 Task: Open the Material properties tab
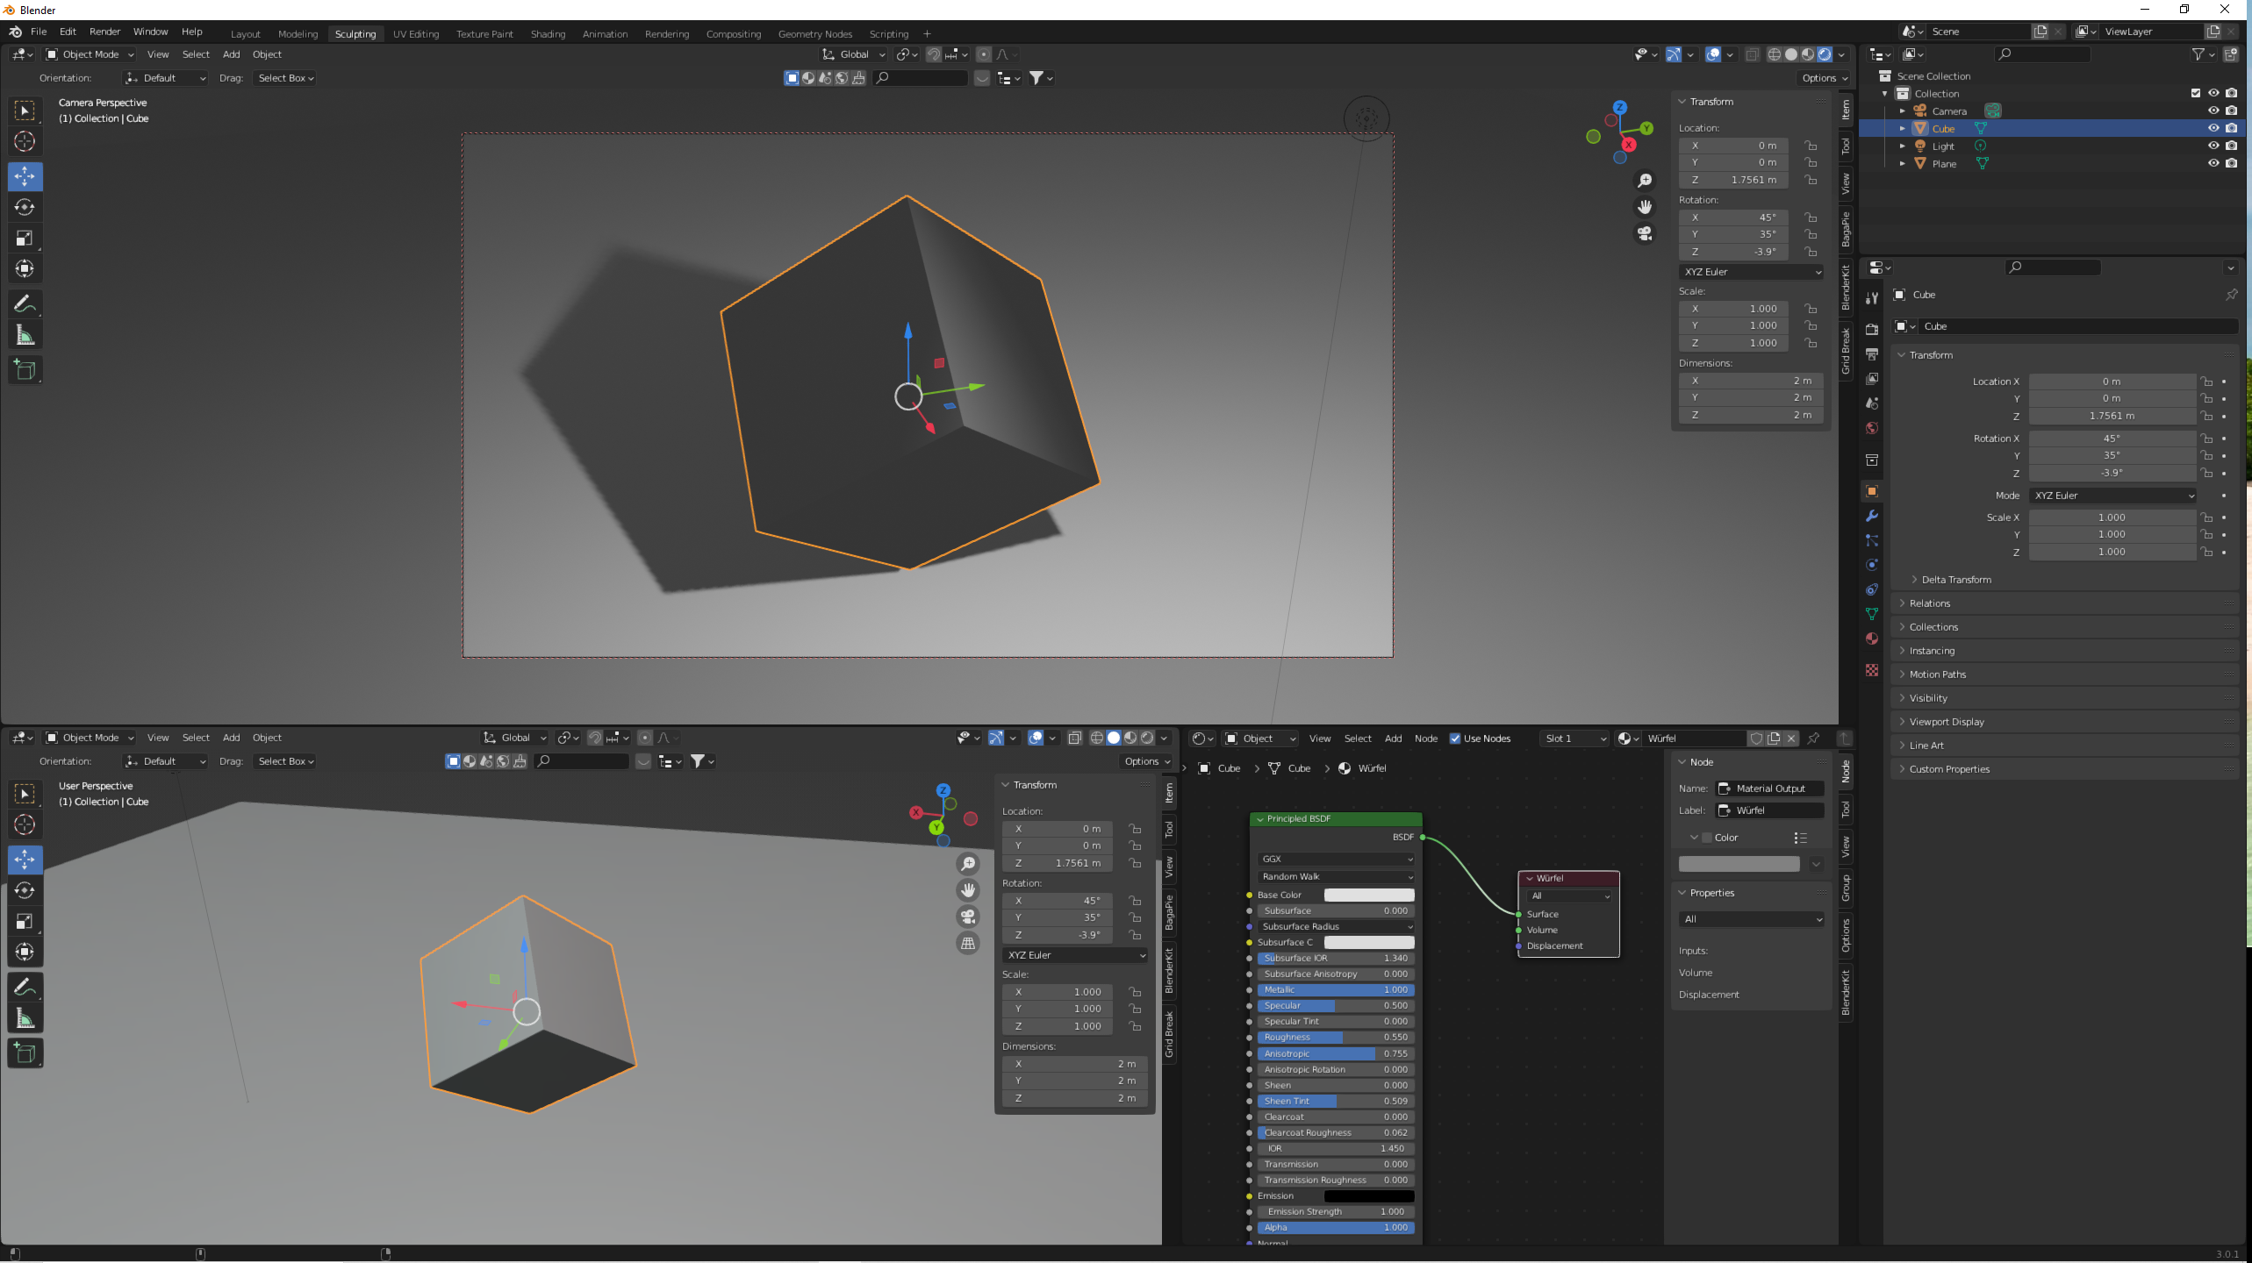[1871, 639]
